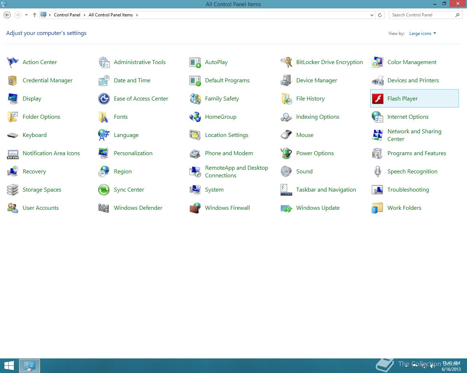The image size is (467, 373).
Task: Click the Control Panel breadcrumb
Action: 67,15
